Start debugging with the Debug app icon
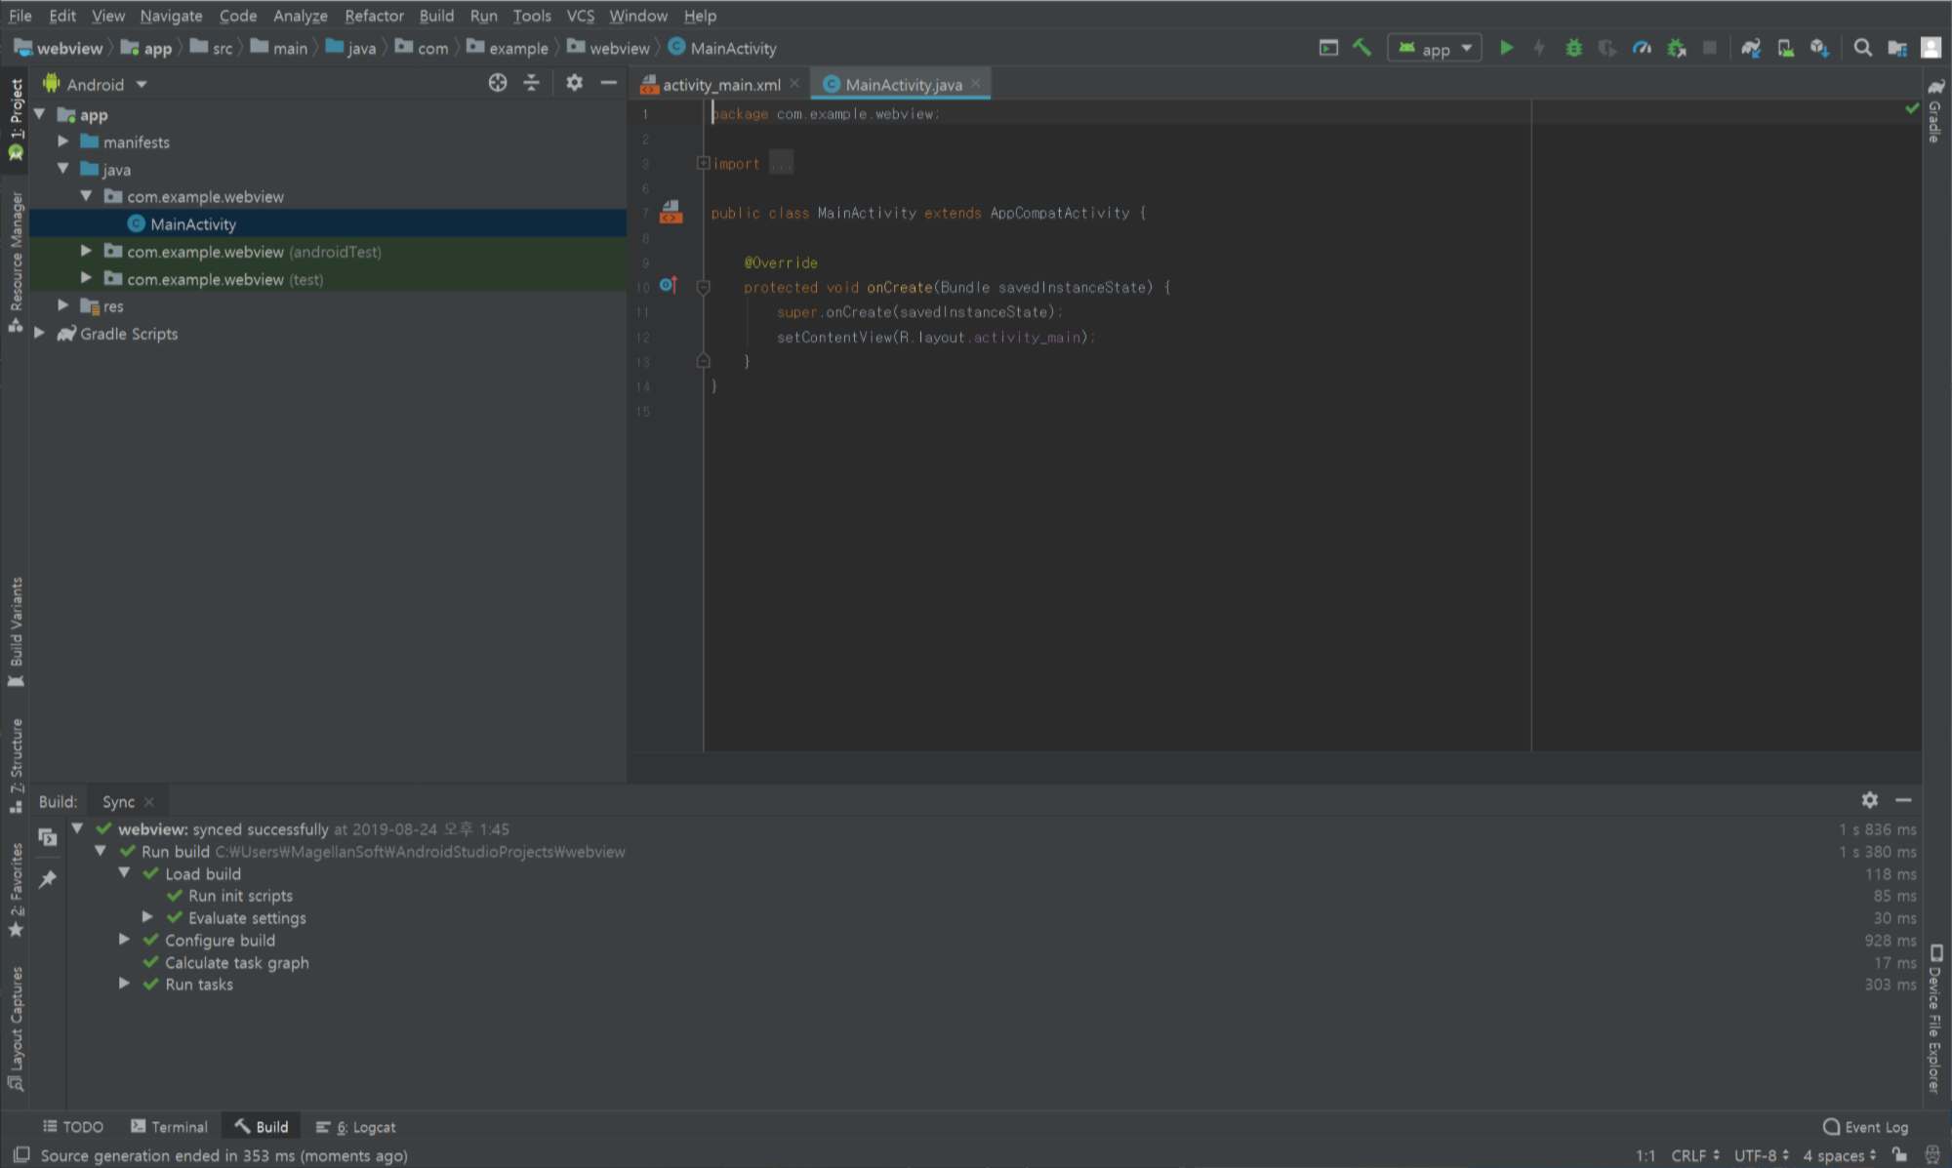Image resolution: width=1952 pixels, height=1168 pixels. [x=1573, y=48]
